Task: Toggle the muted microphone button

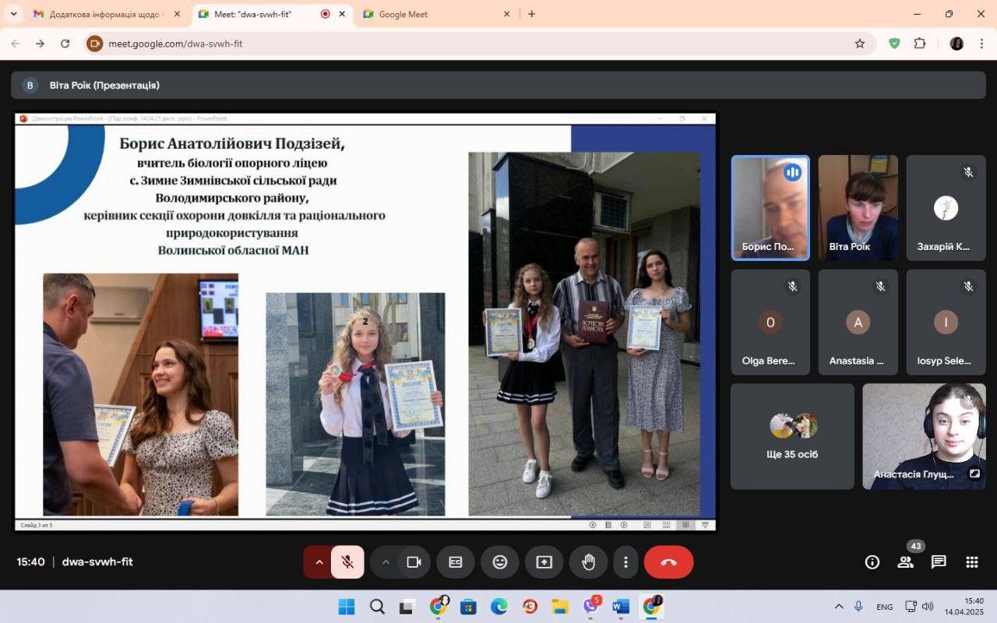Action: (x=347, y=561)
